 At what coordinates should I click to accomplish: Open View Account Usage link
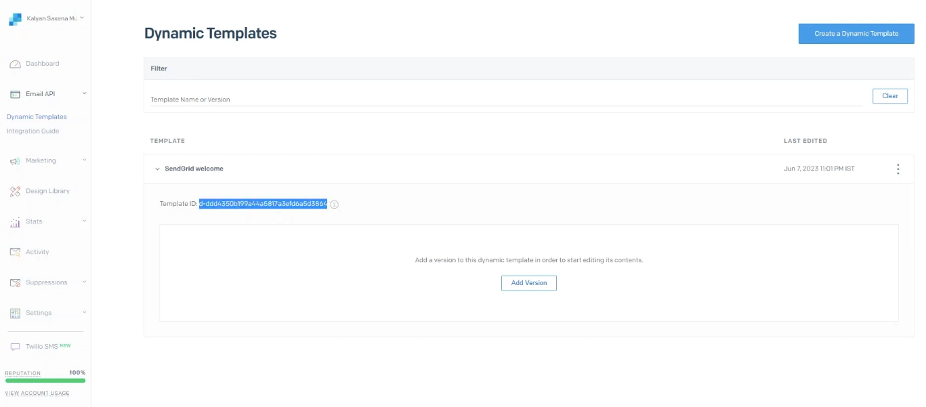pos(37,393)
